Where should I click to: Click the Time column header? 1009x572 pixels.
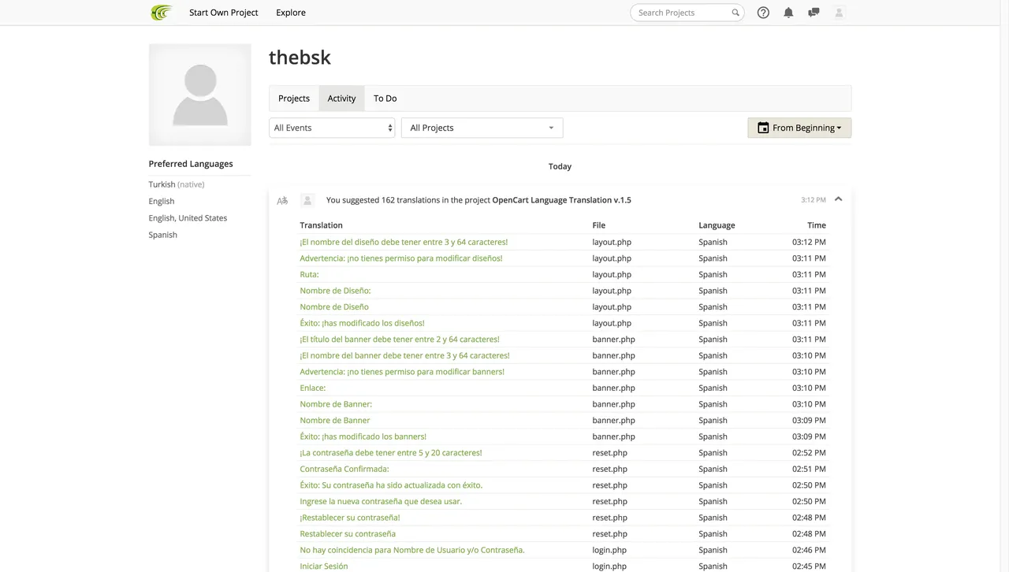817,225
